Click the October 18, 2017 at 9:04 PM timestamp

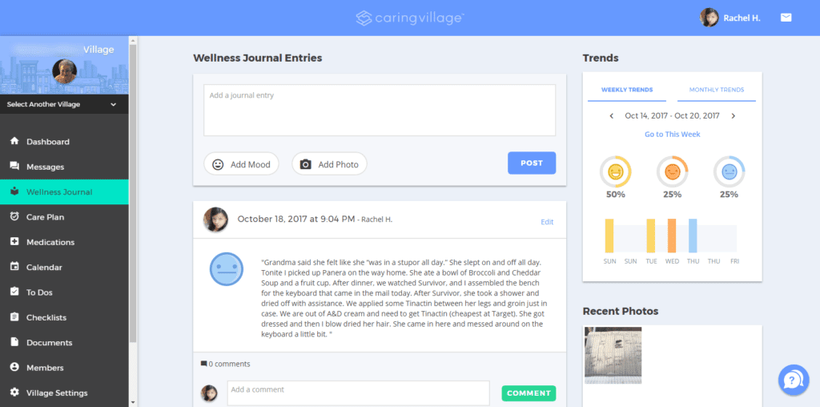[296, 220]
